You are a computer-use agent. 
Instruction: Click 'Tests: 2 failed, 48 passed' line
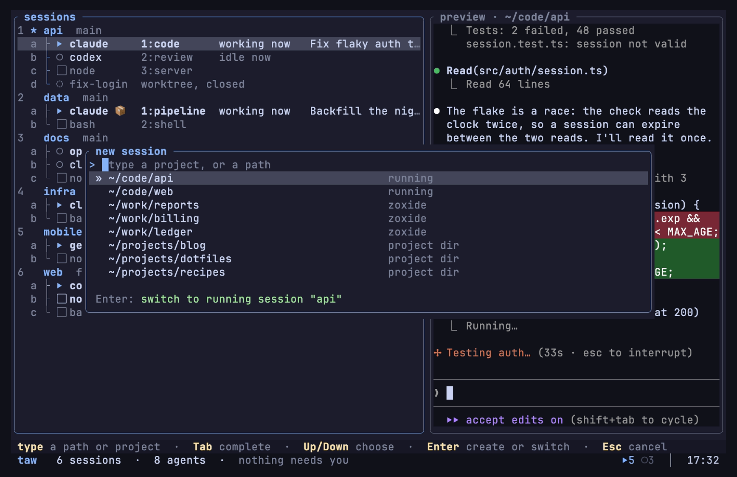tap(550, 31)
